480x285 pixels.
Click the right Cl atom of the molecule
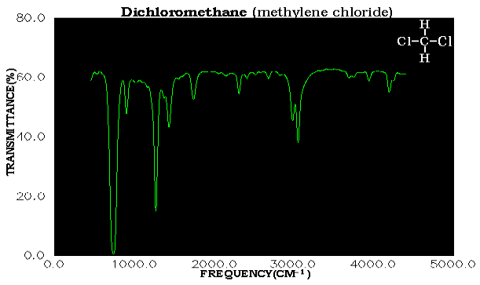pos(445,41)
